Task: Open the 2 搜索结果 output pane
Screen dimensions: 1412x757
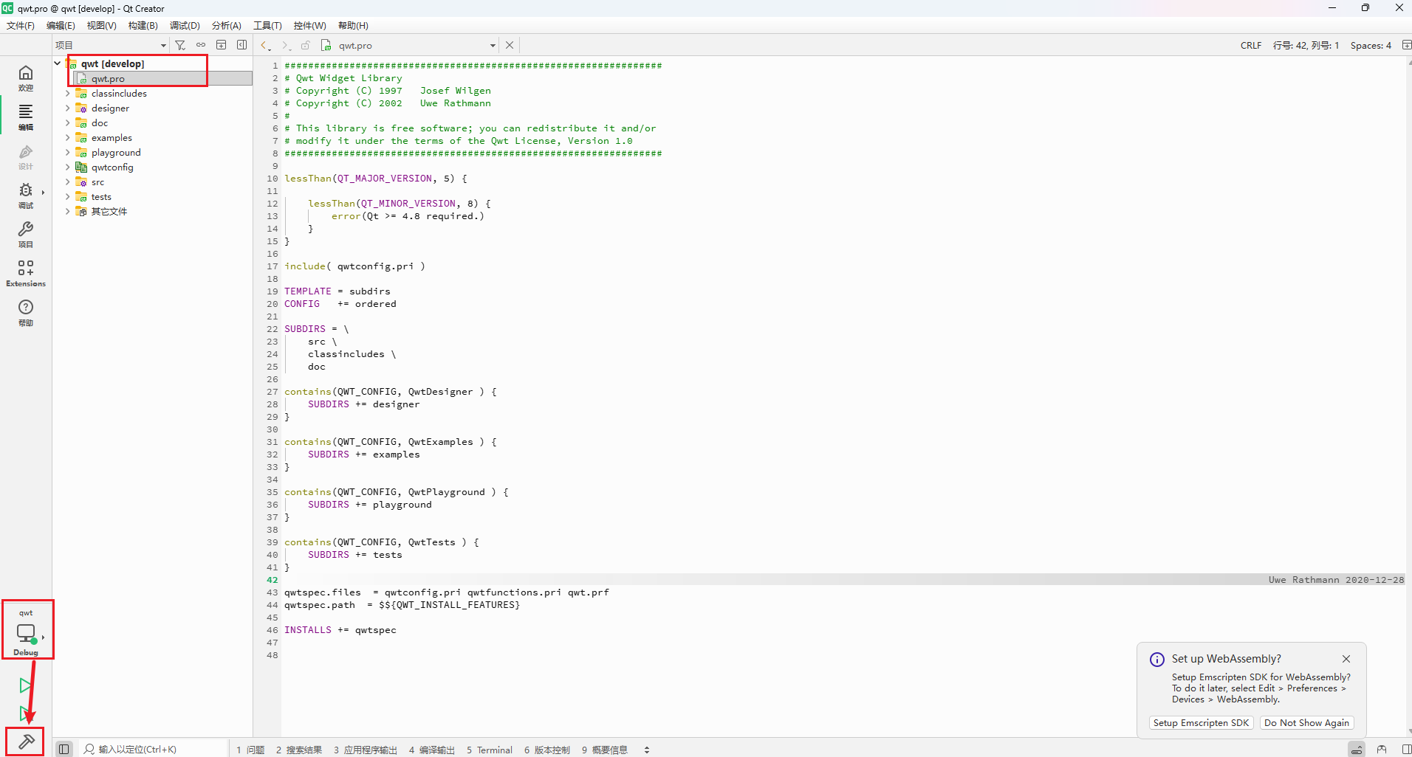Action: click(x=299, y=750)
